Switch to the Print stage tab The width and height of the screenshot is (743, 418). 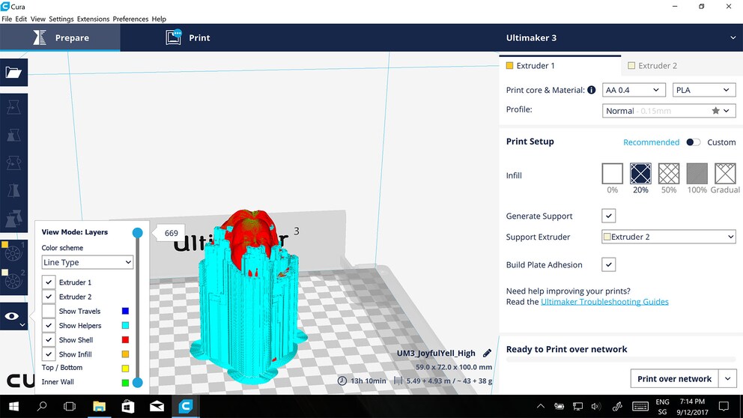tap(188, 38)
